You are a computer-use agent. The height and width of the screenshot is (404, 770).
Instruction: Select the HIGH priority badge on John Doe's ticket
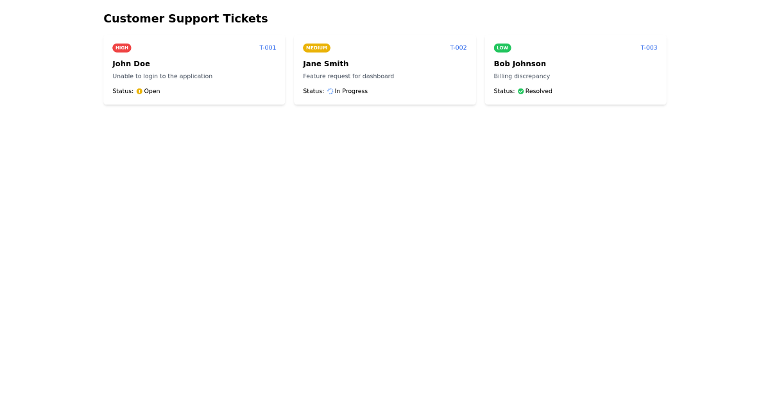(x=122, y=47)
